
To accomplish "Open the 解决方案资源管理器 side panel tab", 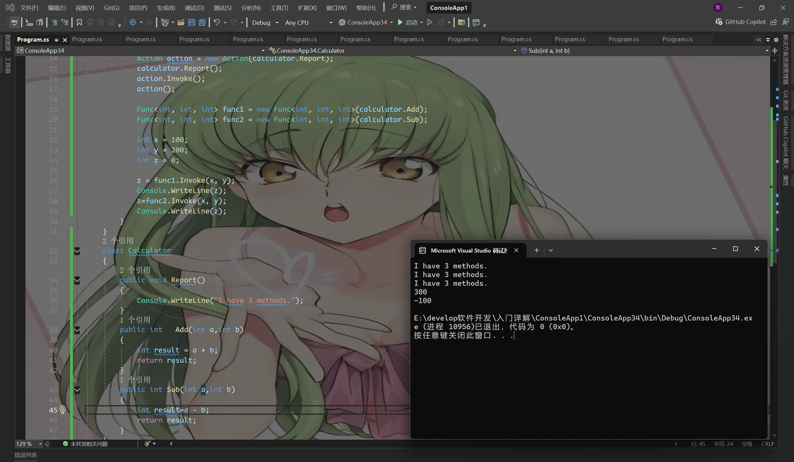I will click(x=786, y=60).
